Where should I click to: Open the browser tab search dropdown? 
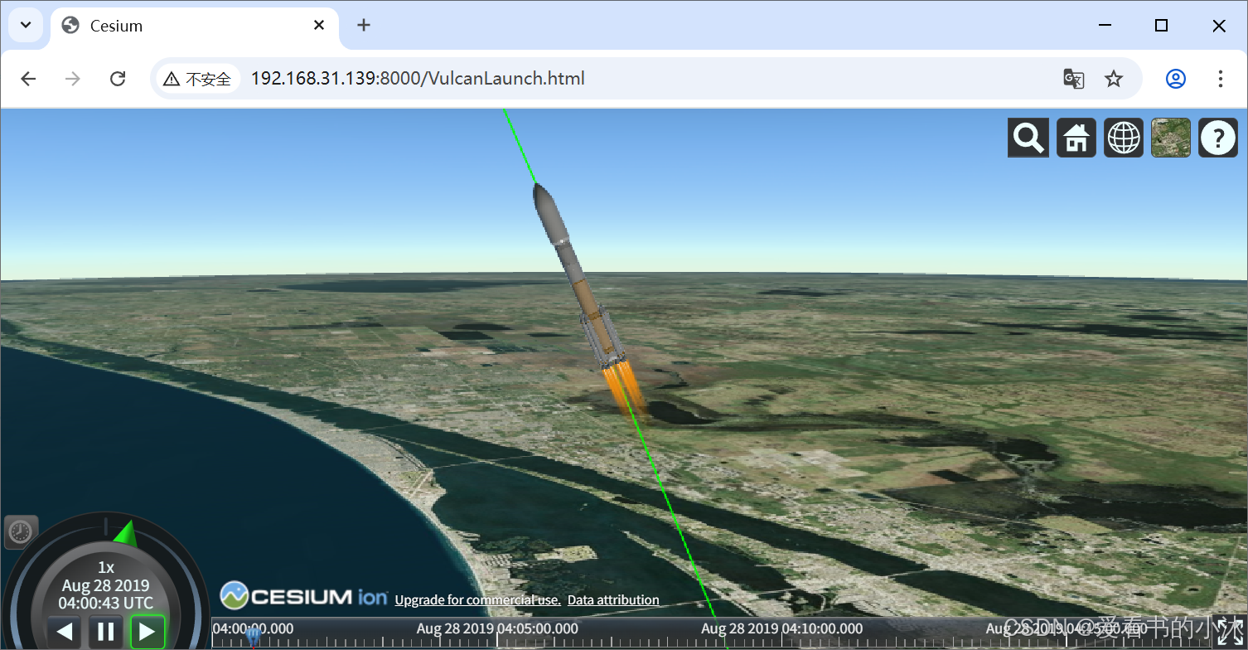(26, 26)
